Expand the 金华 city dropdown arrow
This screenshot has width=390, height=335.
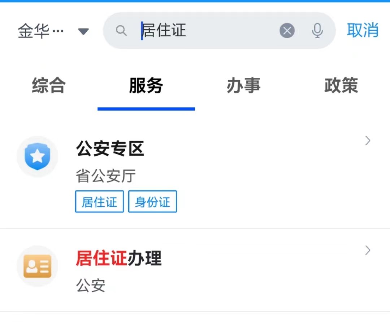pos(83,32)
